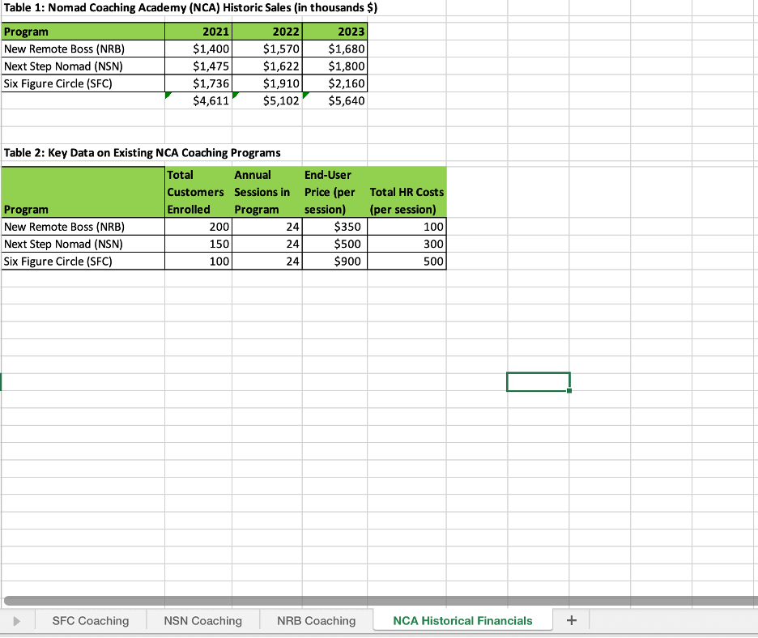Select the $350 End-User Price cell
Image resolution: width=758 pixels, height=638 pixels.
tap(334, 227)
